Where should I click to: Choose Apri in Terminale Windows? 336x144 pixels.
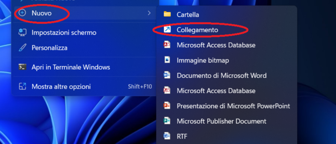coord(71,67)
